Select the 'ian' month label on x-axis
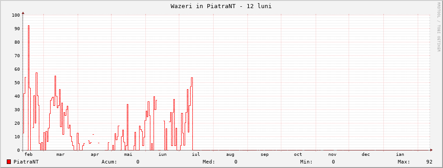This screenshot has height=168, width=443. pos(400,154)
